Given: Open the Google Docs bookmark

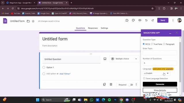Looking at the screenshot, I should click(43, 13).
